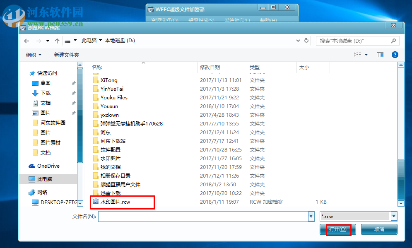This screenshot has height=248, width=412.
Task: Open pinned 文档 in quick access
Action: 46,103
